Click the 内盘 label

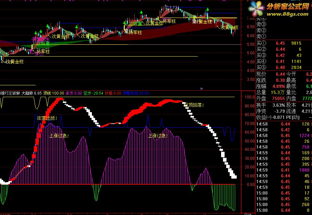[291, 98]
